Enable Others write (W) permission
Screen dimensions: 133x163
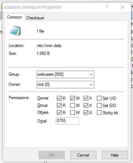click(x=73, y=113)
